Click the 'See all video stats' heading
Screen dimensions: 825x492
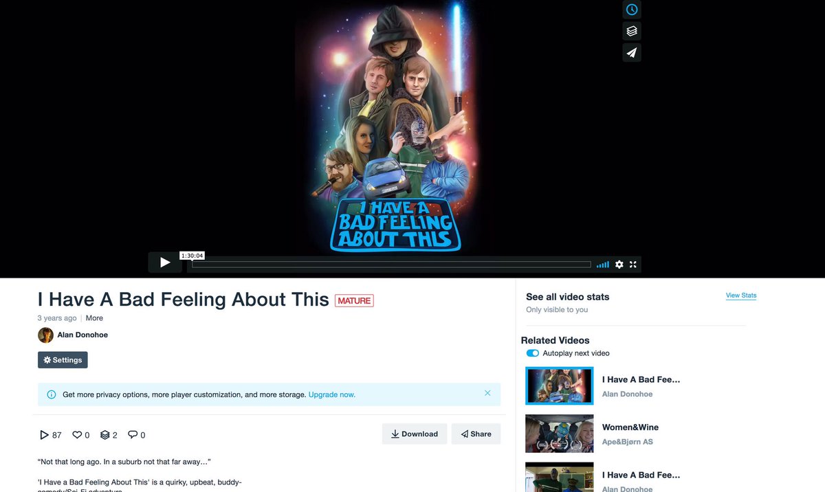[568, 297]
